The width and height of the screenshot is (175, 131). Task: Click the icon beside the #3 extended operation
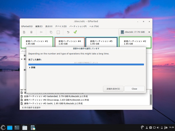tap(22, 96)
